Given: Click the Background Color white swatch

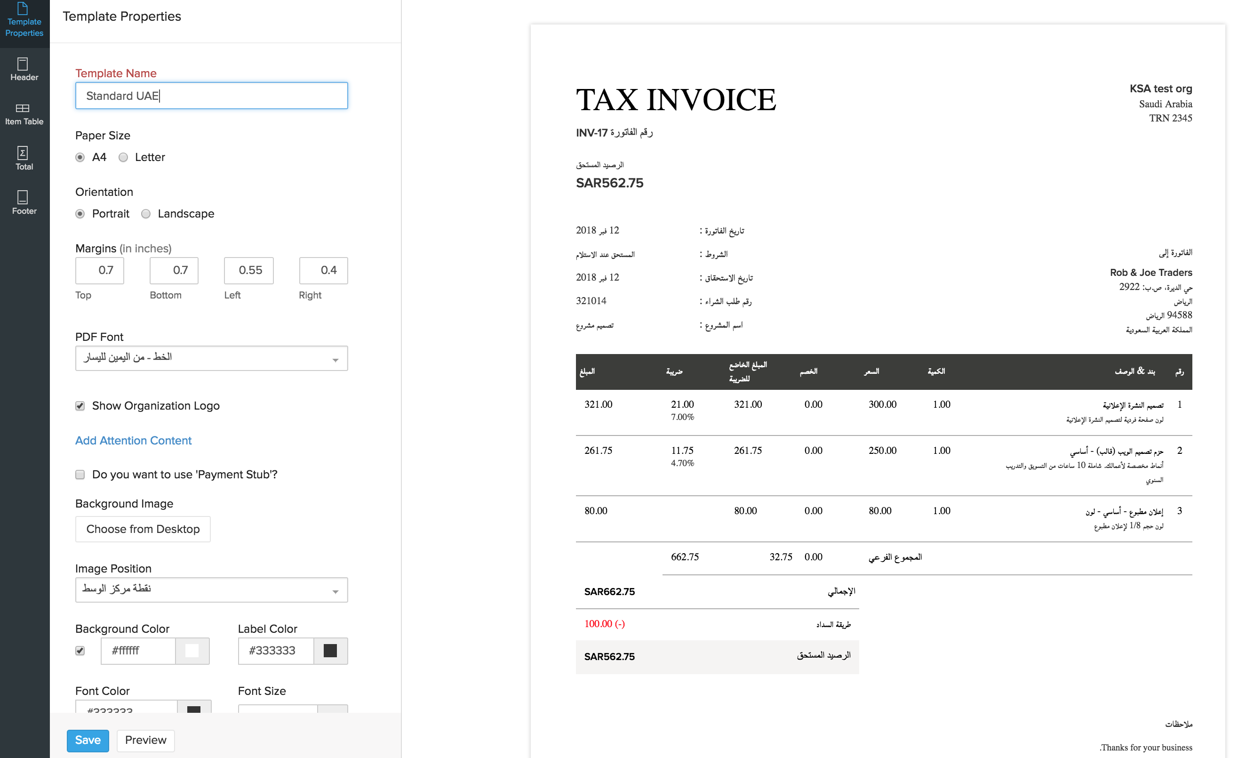Looking at the screenshot, I should [x=192, y=651].
